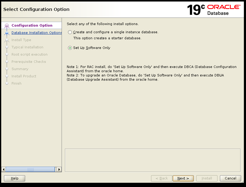Click the Summary step bullet
Viewport: 246px width, 187px height.
[7, 69]
